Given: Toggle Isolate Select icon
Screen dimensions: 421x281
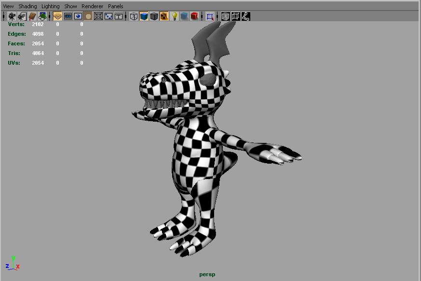Looking at the screenshot, I should click(210, 16).
